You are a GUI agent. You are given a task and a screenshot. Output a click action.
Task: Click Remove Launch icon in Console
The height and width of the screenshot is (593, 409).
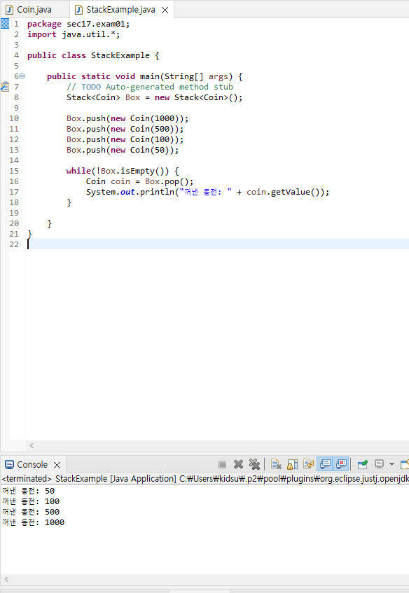pos(238,464)
